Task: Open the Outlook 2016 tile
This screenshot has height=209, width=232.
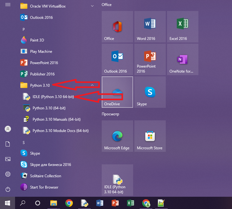Action: click(x=117, y=59)
